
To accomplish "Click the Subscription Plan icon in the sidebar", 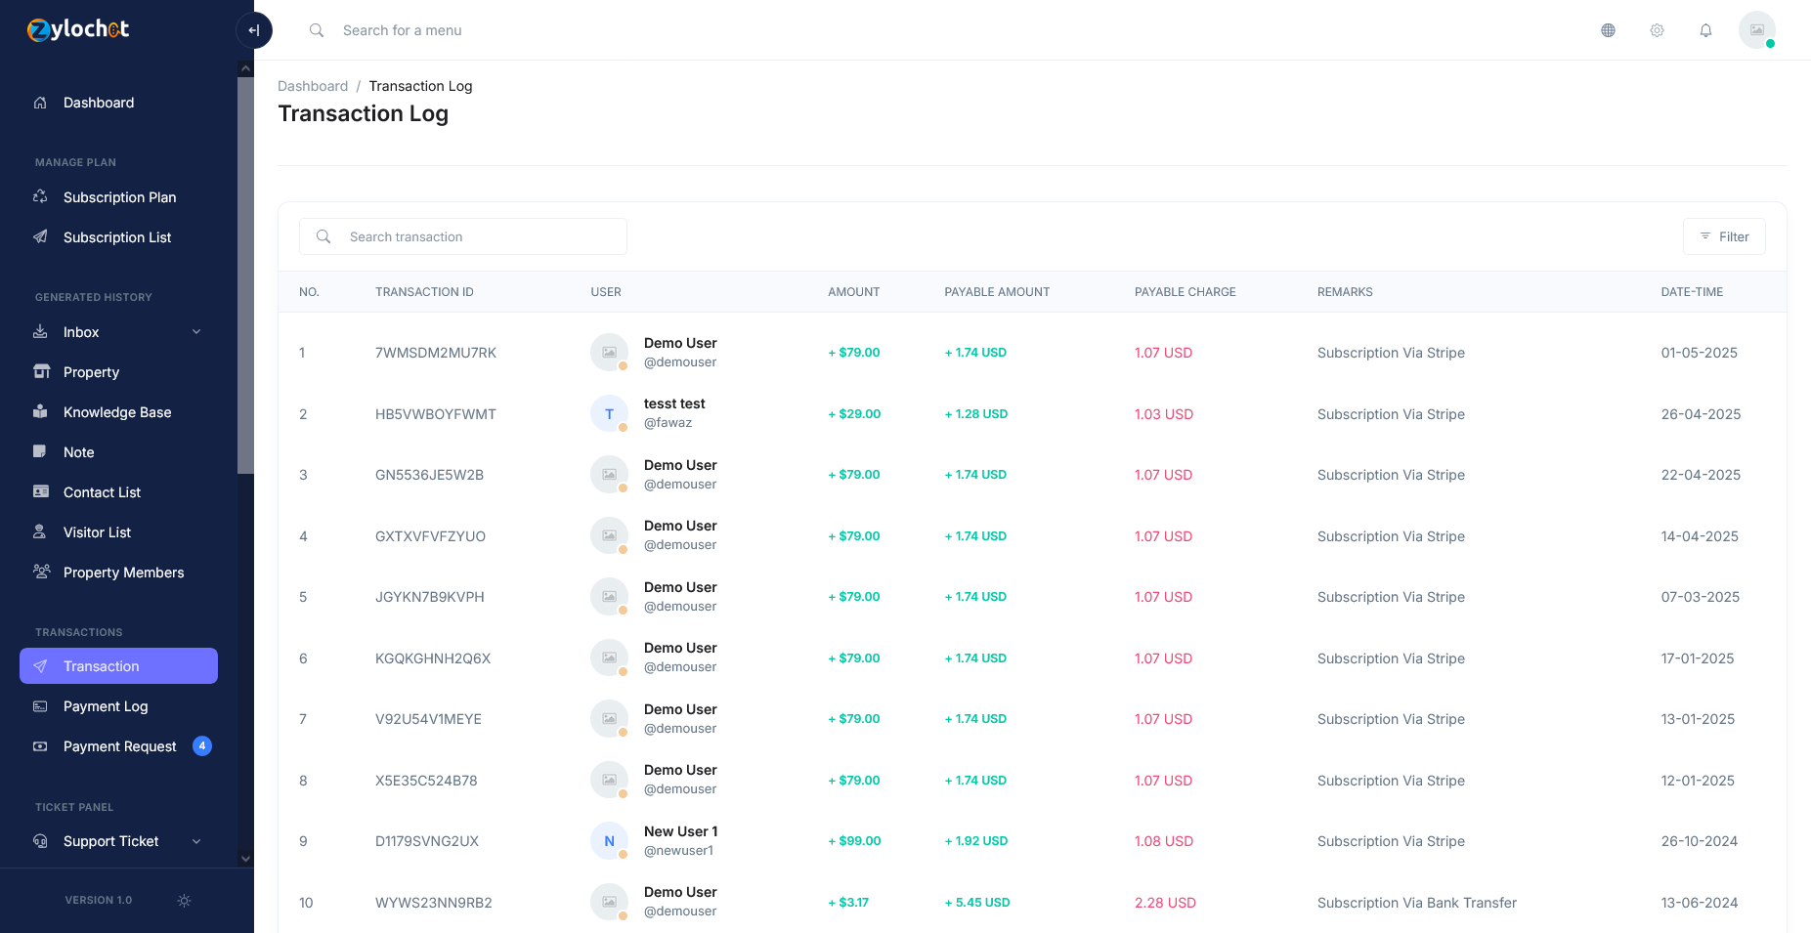I will [x=40, y=197].
